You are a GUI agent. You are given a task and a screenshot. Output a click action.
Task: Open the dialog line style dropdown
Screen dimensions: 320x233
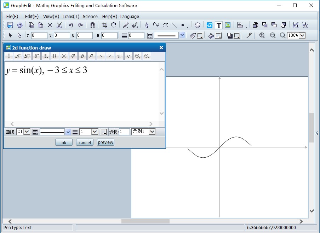[68, 132]
